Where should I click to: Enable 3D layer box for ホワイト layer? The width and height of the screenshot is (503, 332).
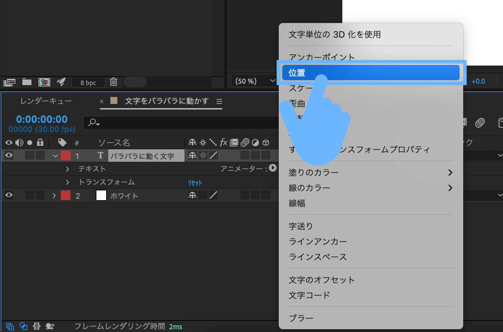[266, 195]
